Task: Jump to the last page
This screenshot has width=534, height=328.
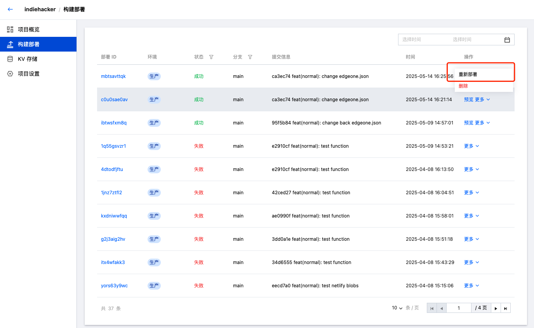Action: coord(506,308)
